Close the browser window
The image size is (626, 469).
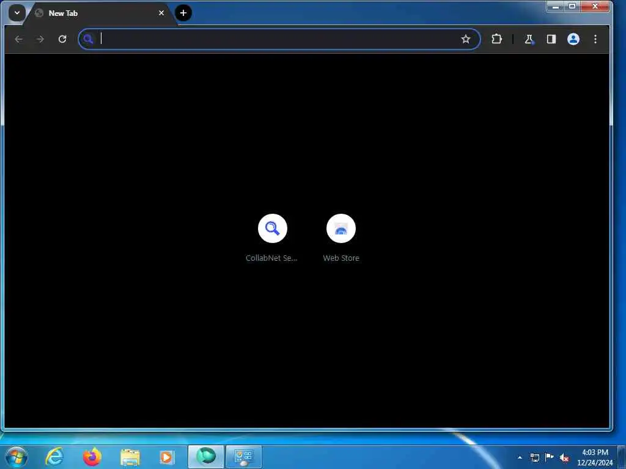(x=595, y=6)
